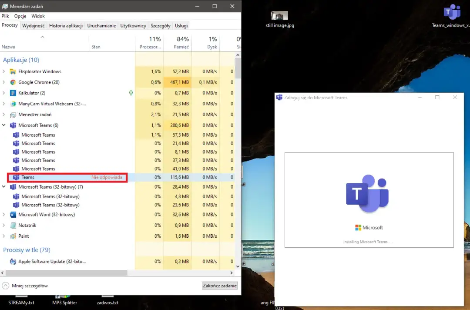Expand the Google Chrome (20) process group
Image resolution: width=470 pixels, height=310 pixels.
4,82
